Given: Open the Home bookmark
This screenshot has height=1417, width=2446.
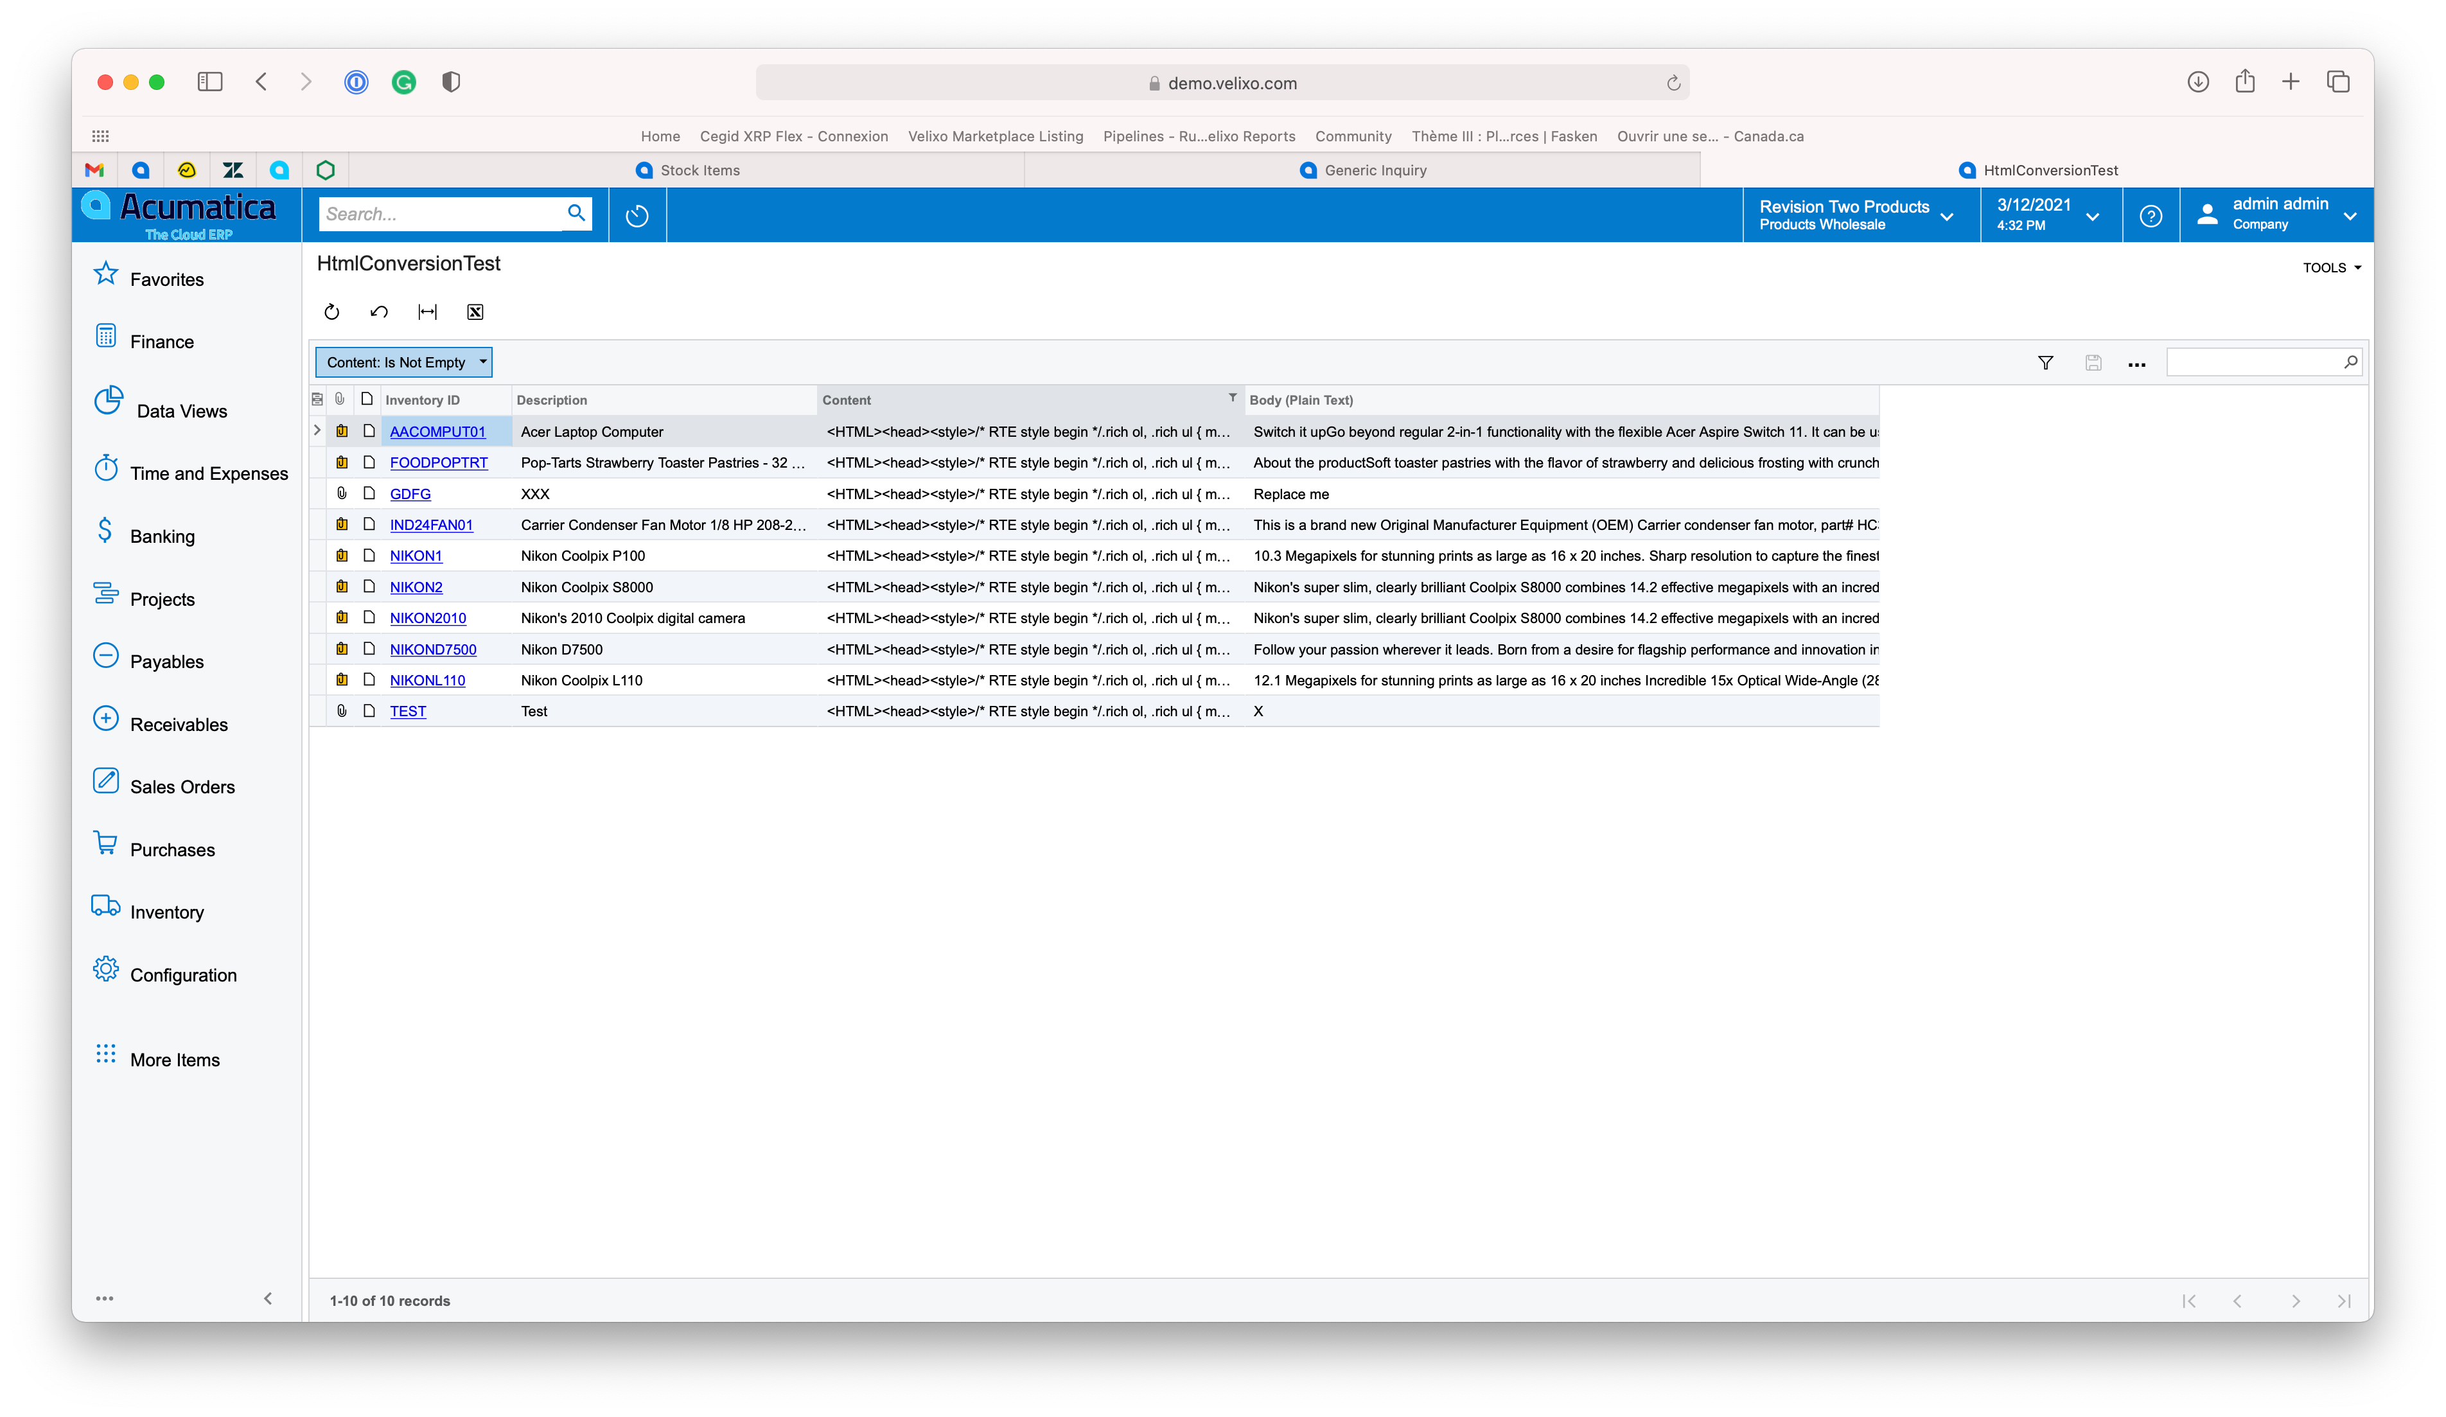Looking at the screenshot, I should (660, 136).
